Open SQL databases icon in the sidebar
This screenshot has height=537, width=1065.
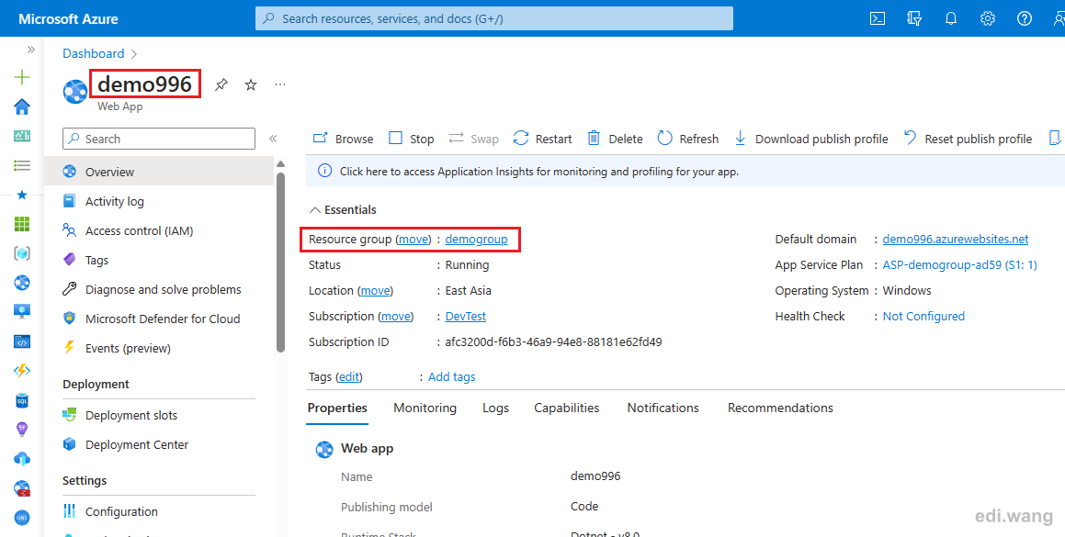pos(22,400)
